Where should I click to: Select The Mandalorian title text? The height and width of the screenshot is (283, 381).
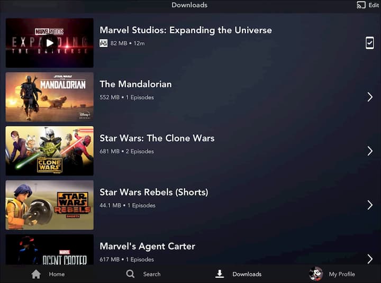pyautogui.click(x=135, y=84)
